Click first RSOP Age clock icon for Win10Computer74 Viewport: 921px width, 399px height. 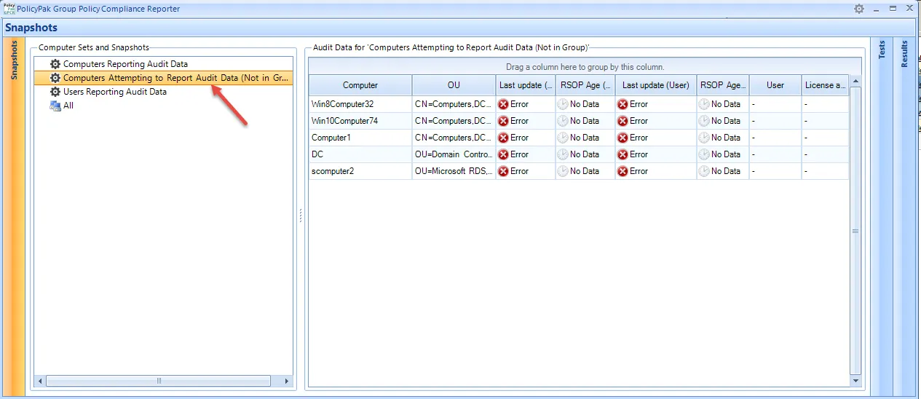[x=563, y=121]
